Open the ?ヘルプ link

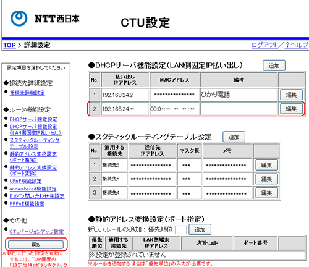pos(296,44)
